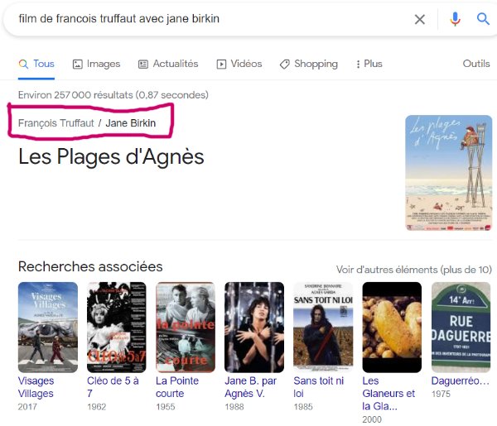The height and width of the screenshot is (426, 497).
Task: Click the result count text Environ 257 000 résultats
Action: 75,95
